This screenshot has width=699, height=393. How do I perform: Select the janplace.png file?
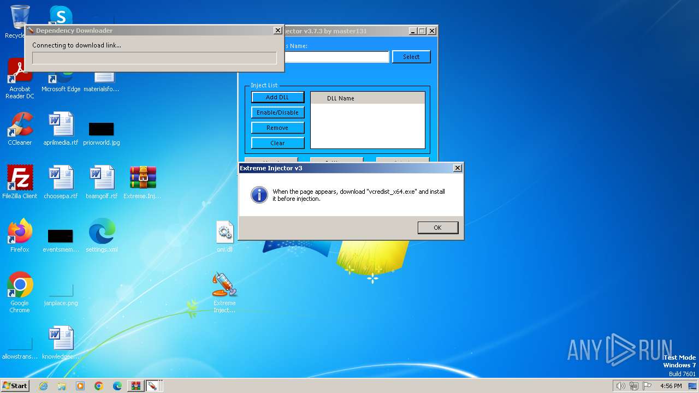[61, 295]
